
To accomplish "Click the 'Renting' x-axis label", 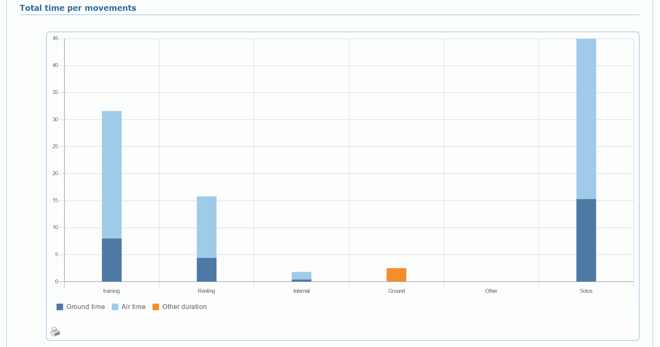I will 206,291.
